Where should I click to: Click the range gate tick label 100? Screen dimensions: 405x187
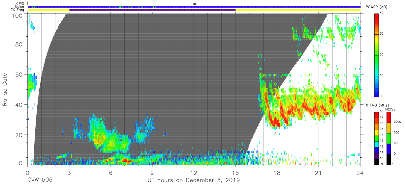coord(17,16)
